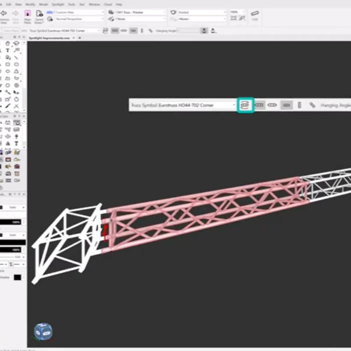
Task: Open the end marker style dropdown
Action: click(19, 265)
